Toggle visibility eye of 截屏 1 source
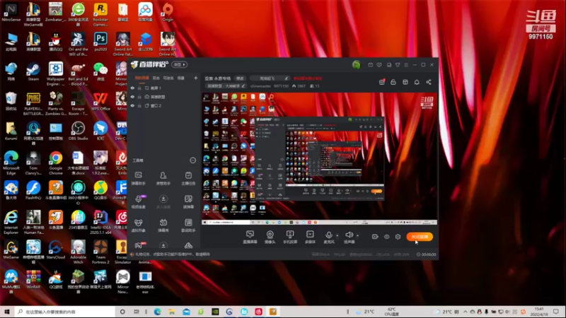This screenshot has height=318, width=566. (x=132, y=88)
